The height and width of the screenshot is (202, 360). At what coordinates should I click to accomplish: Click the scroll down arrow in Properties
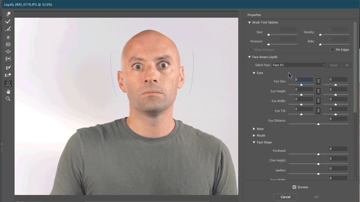[x=355, y=178]
